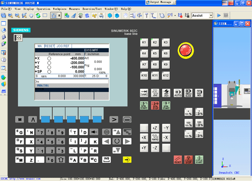Click the +Z axis jog button
This screenshot has width=252, height=181.
pos(155,128)
